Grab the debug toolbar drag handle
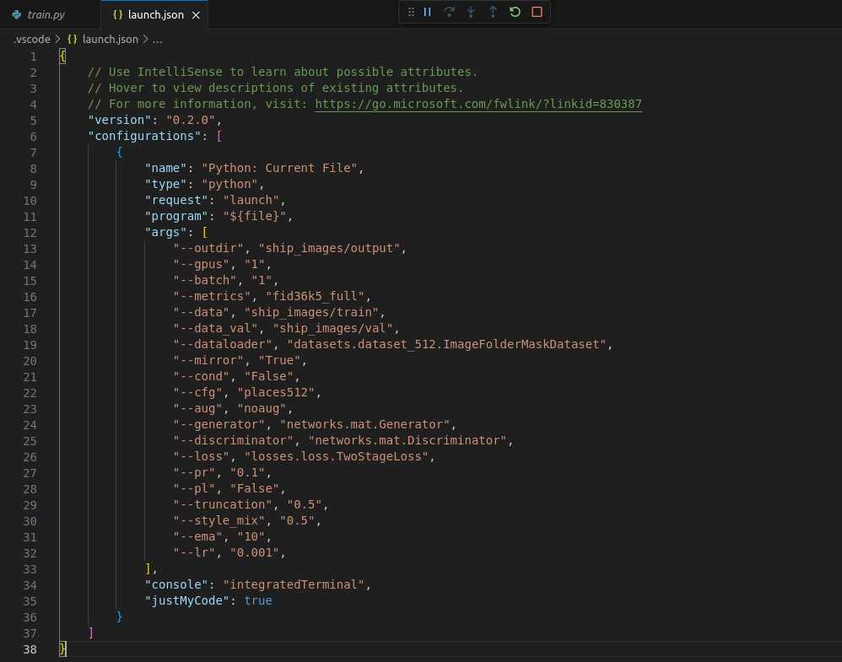 [x=412, y=12]
